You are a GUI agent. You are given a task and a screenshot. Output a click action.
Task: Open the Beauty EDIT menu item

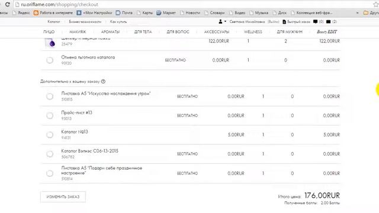click(x=327, y=32)
